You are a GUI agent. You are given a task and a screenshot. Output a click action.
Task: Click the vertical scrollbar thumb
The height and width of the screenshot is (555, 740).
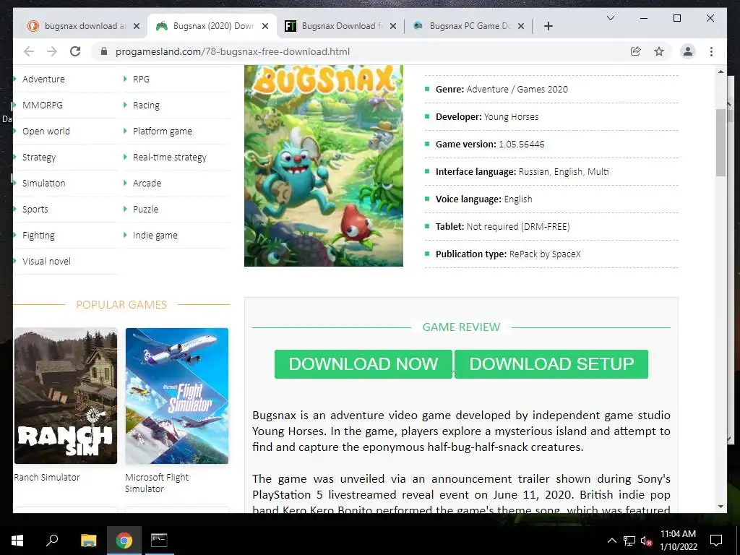click(x=720, y=142)
